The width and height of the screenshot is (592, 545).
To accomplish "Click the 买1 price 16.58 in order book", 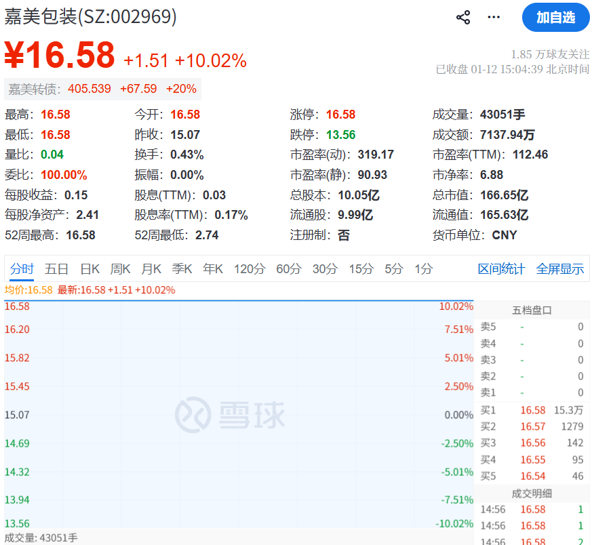I will pos(532,409).
